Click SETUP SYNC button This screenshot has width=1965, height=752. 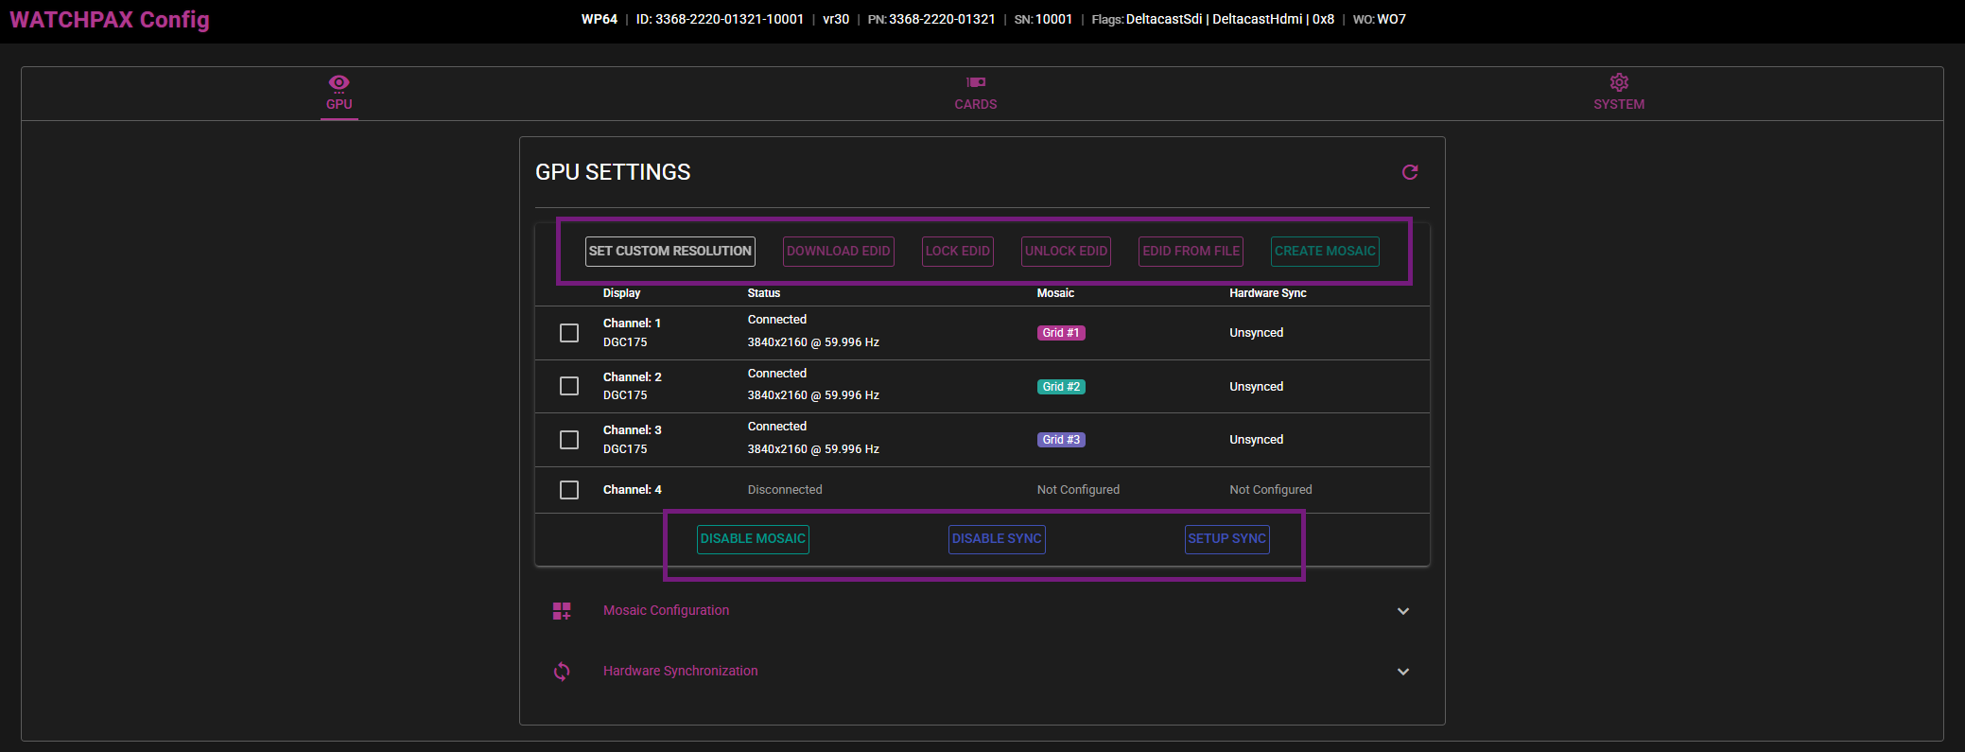(x=1227, y=539)
